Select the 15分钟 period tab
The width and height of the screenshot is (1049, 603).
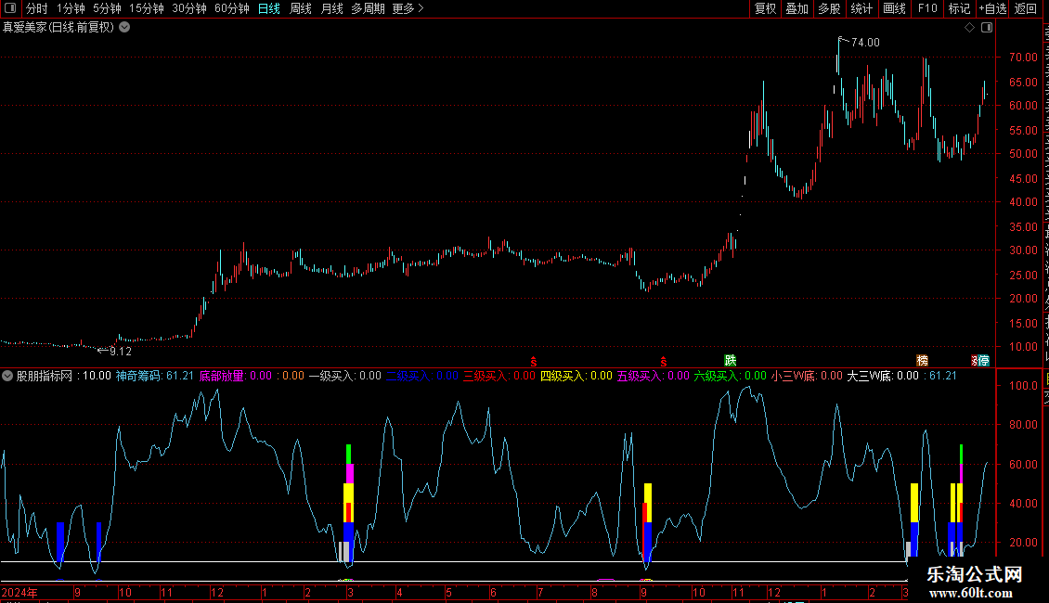(146, 8)
